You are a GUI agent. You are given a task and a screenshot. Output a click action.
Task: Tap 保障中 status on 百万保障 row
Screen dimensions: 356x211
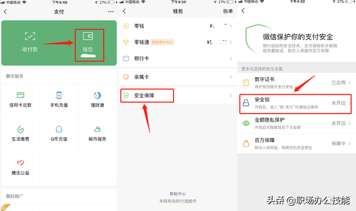338,144
